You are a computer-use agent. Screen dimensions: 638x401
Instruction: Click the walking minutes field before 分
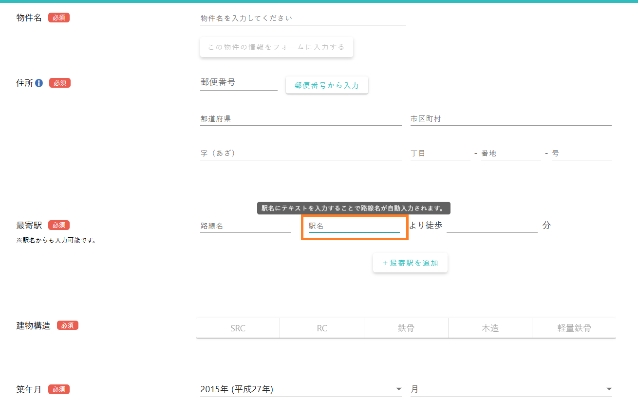pyautogui.click(x=491, y=226)
